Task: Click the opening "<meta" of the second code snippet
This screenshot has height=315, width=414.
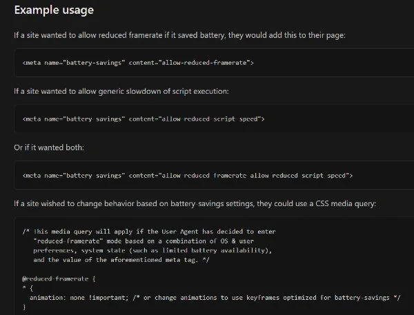Action: 31,119
